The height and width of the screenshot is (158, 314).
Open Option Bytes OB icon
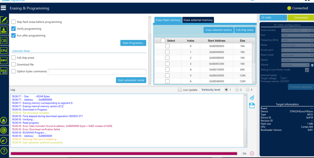click(4, 40)
